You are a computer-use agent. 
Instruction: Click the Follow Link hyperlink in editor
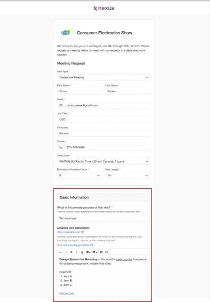tap(66, 293)
